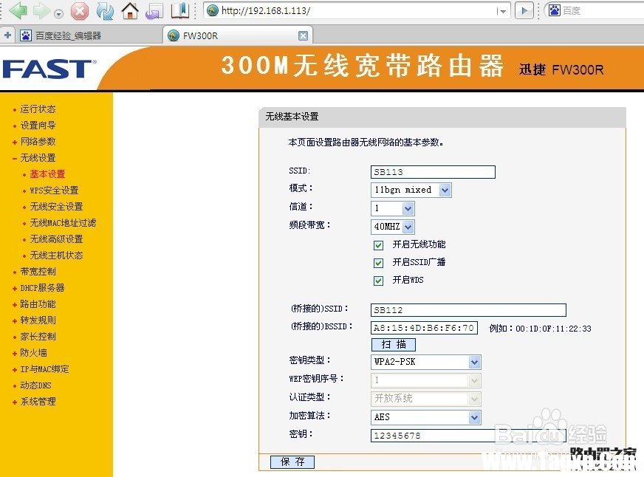644x477 pixels.
Task: Expand 路由功能 in the sidebar
Action: click(38, 304)
